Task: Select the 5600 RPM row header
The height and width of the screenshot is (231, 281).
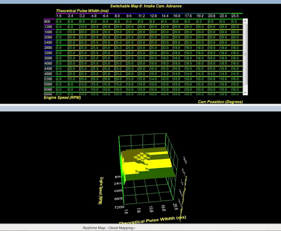Action: [50, 84]
